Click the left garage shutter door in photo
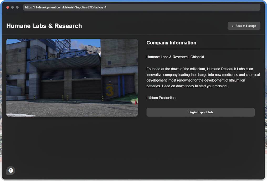This screenshot has width=267, height=181. click(52, 90)
